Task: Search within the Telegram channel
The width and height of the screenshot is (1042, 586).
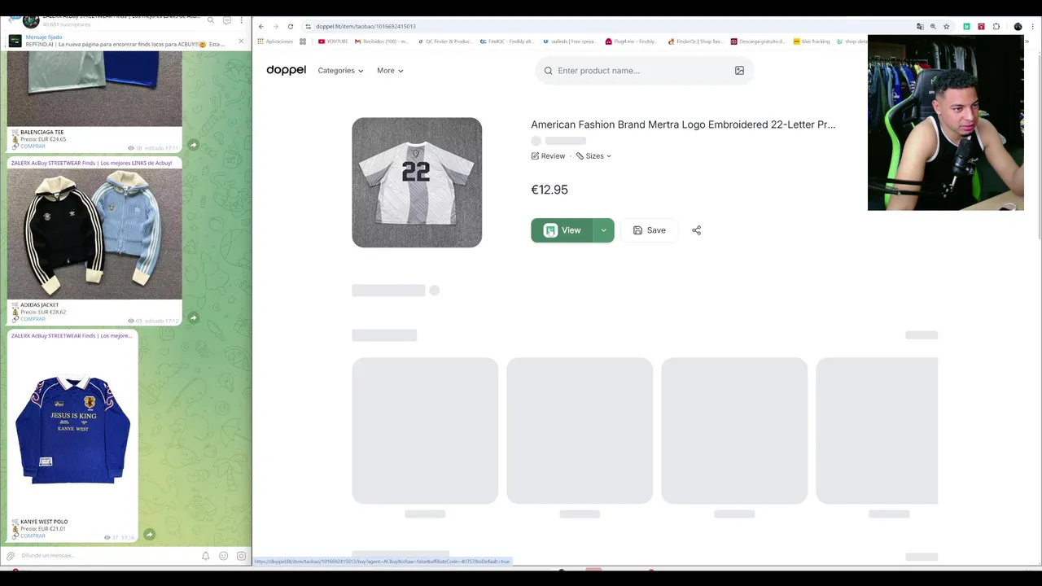Action: [x=211, y=20]
